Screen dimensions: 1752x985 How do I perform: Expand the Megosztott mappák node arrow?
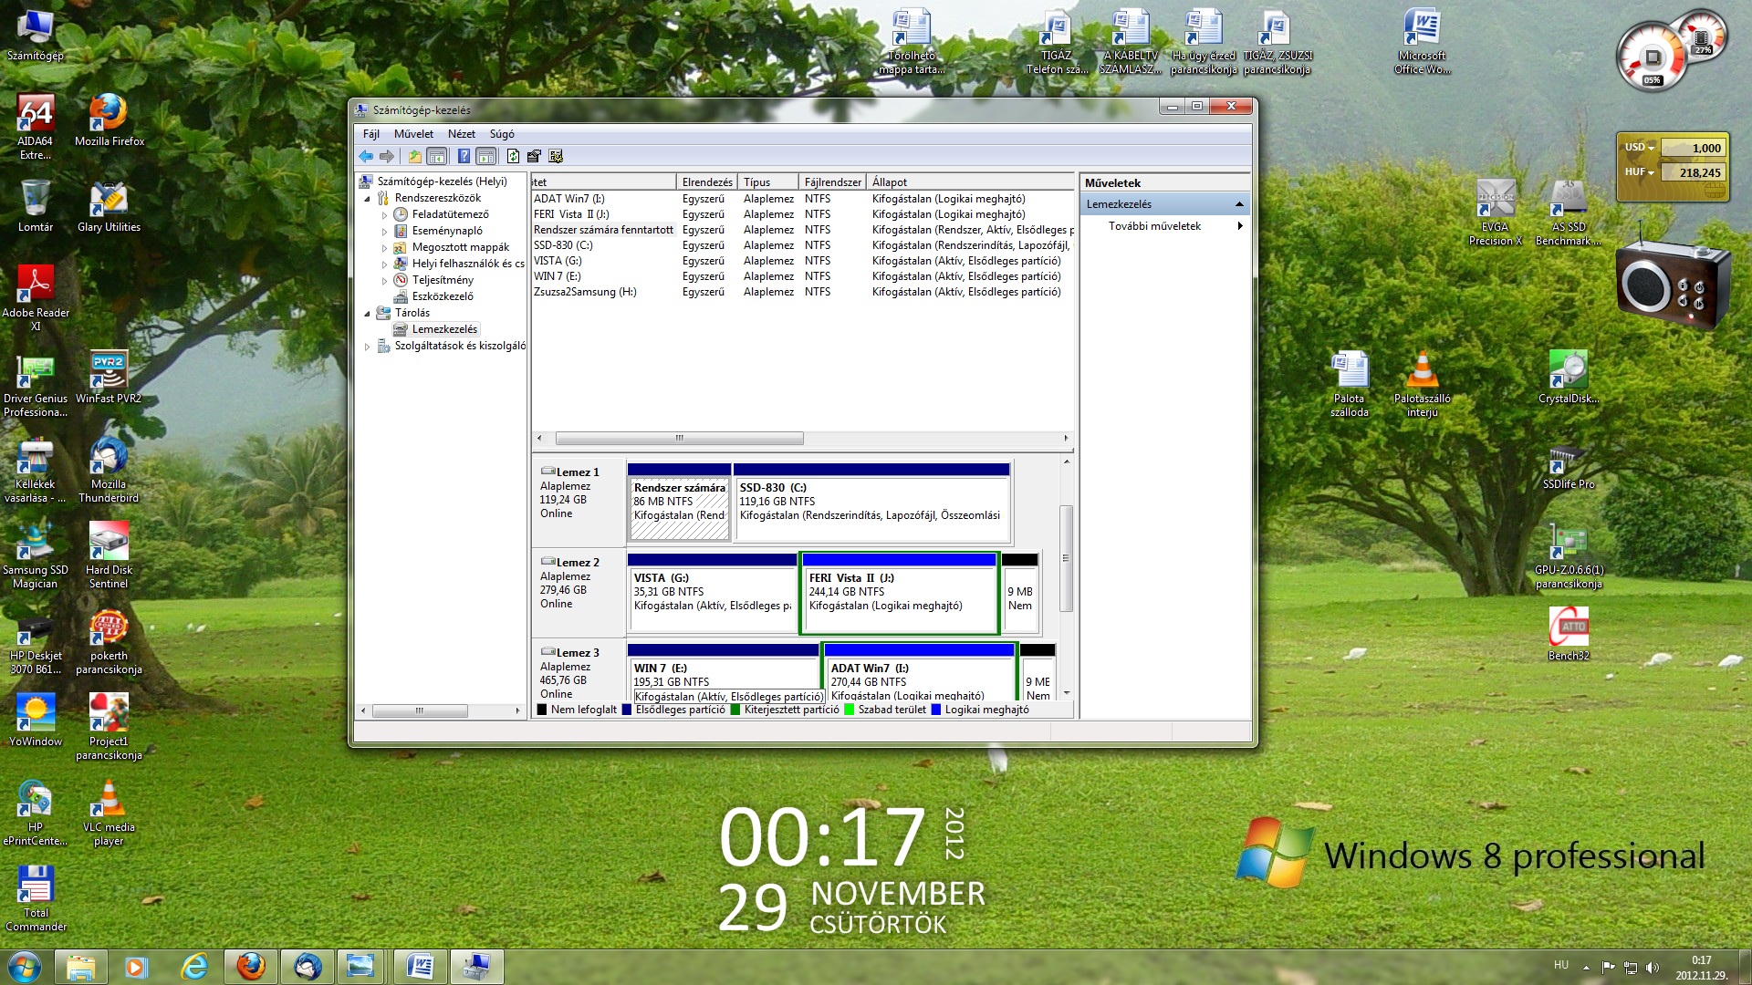(384, 247)
